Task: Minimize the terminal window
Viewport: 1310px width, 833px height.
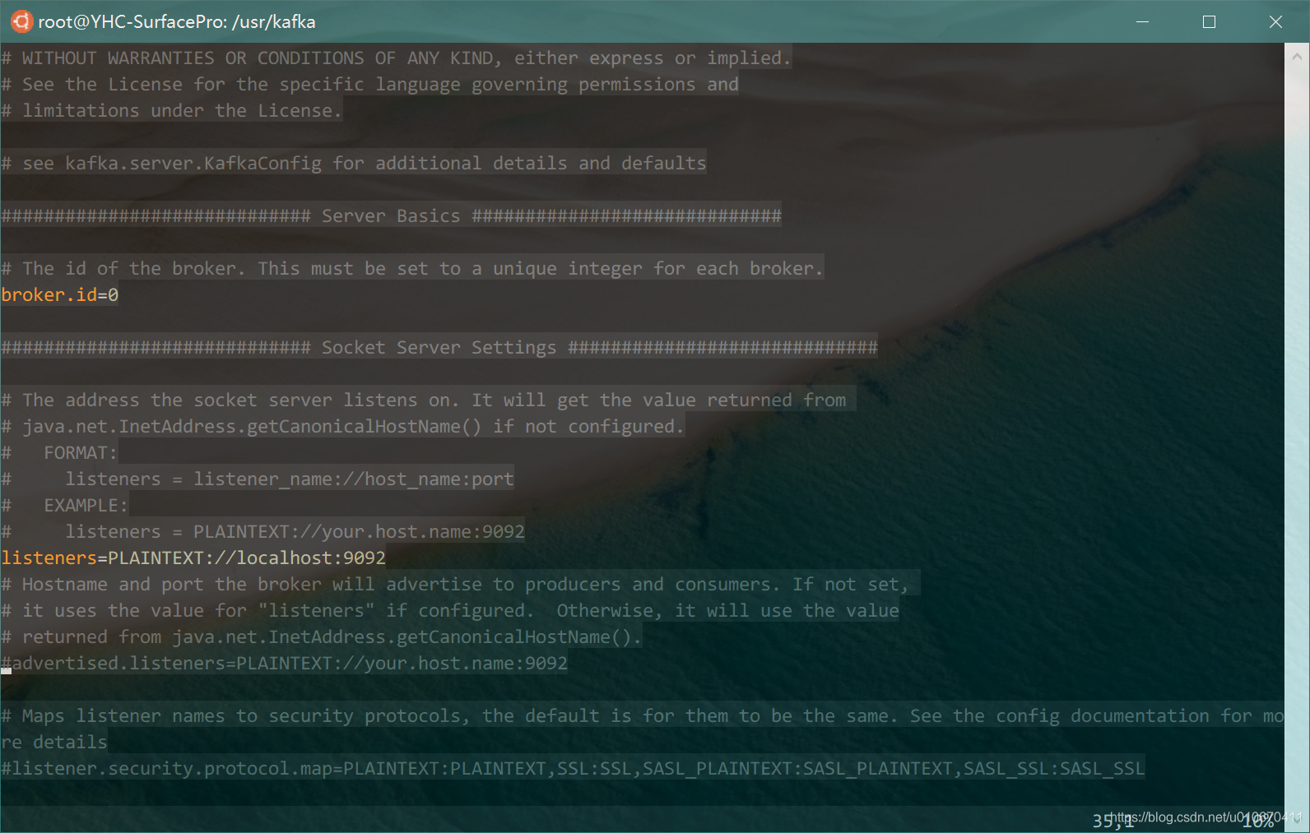Action: coord(1142,21)
